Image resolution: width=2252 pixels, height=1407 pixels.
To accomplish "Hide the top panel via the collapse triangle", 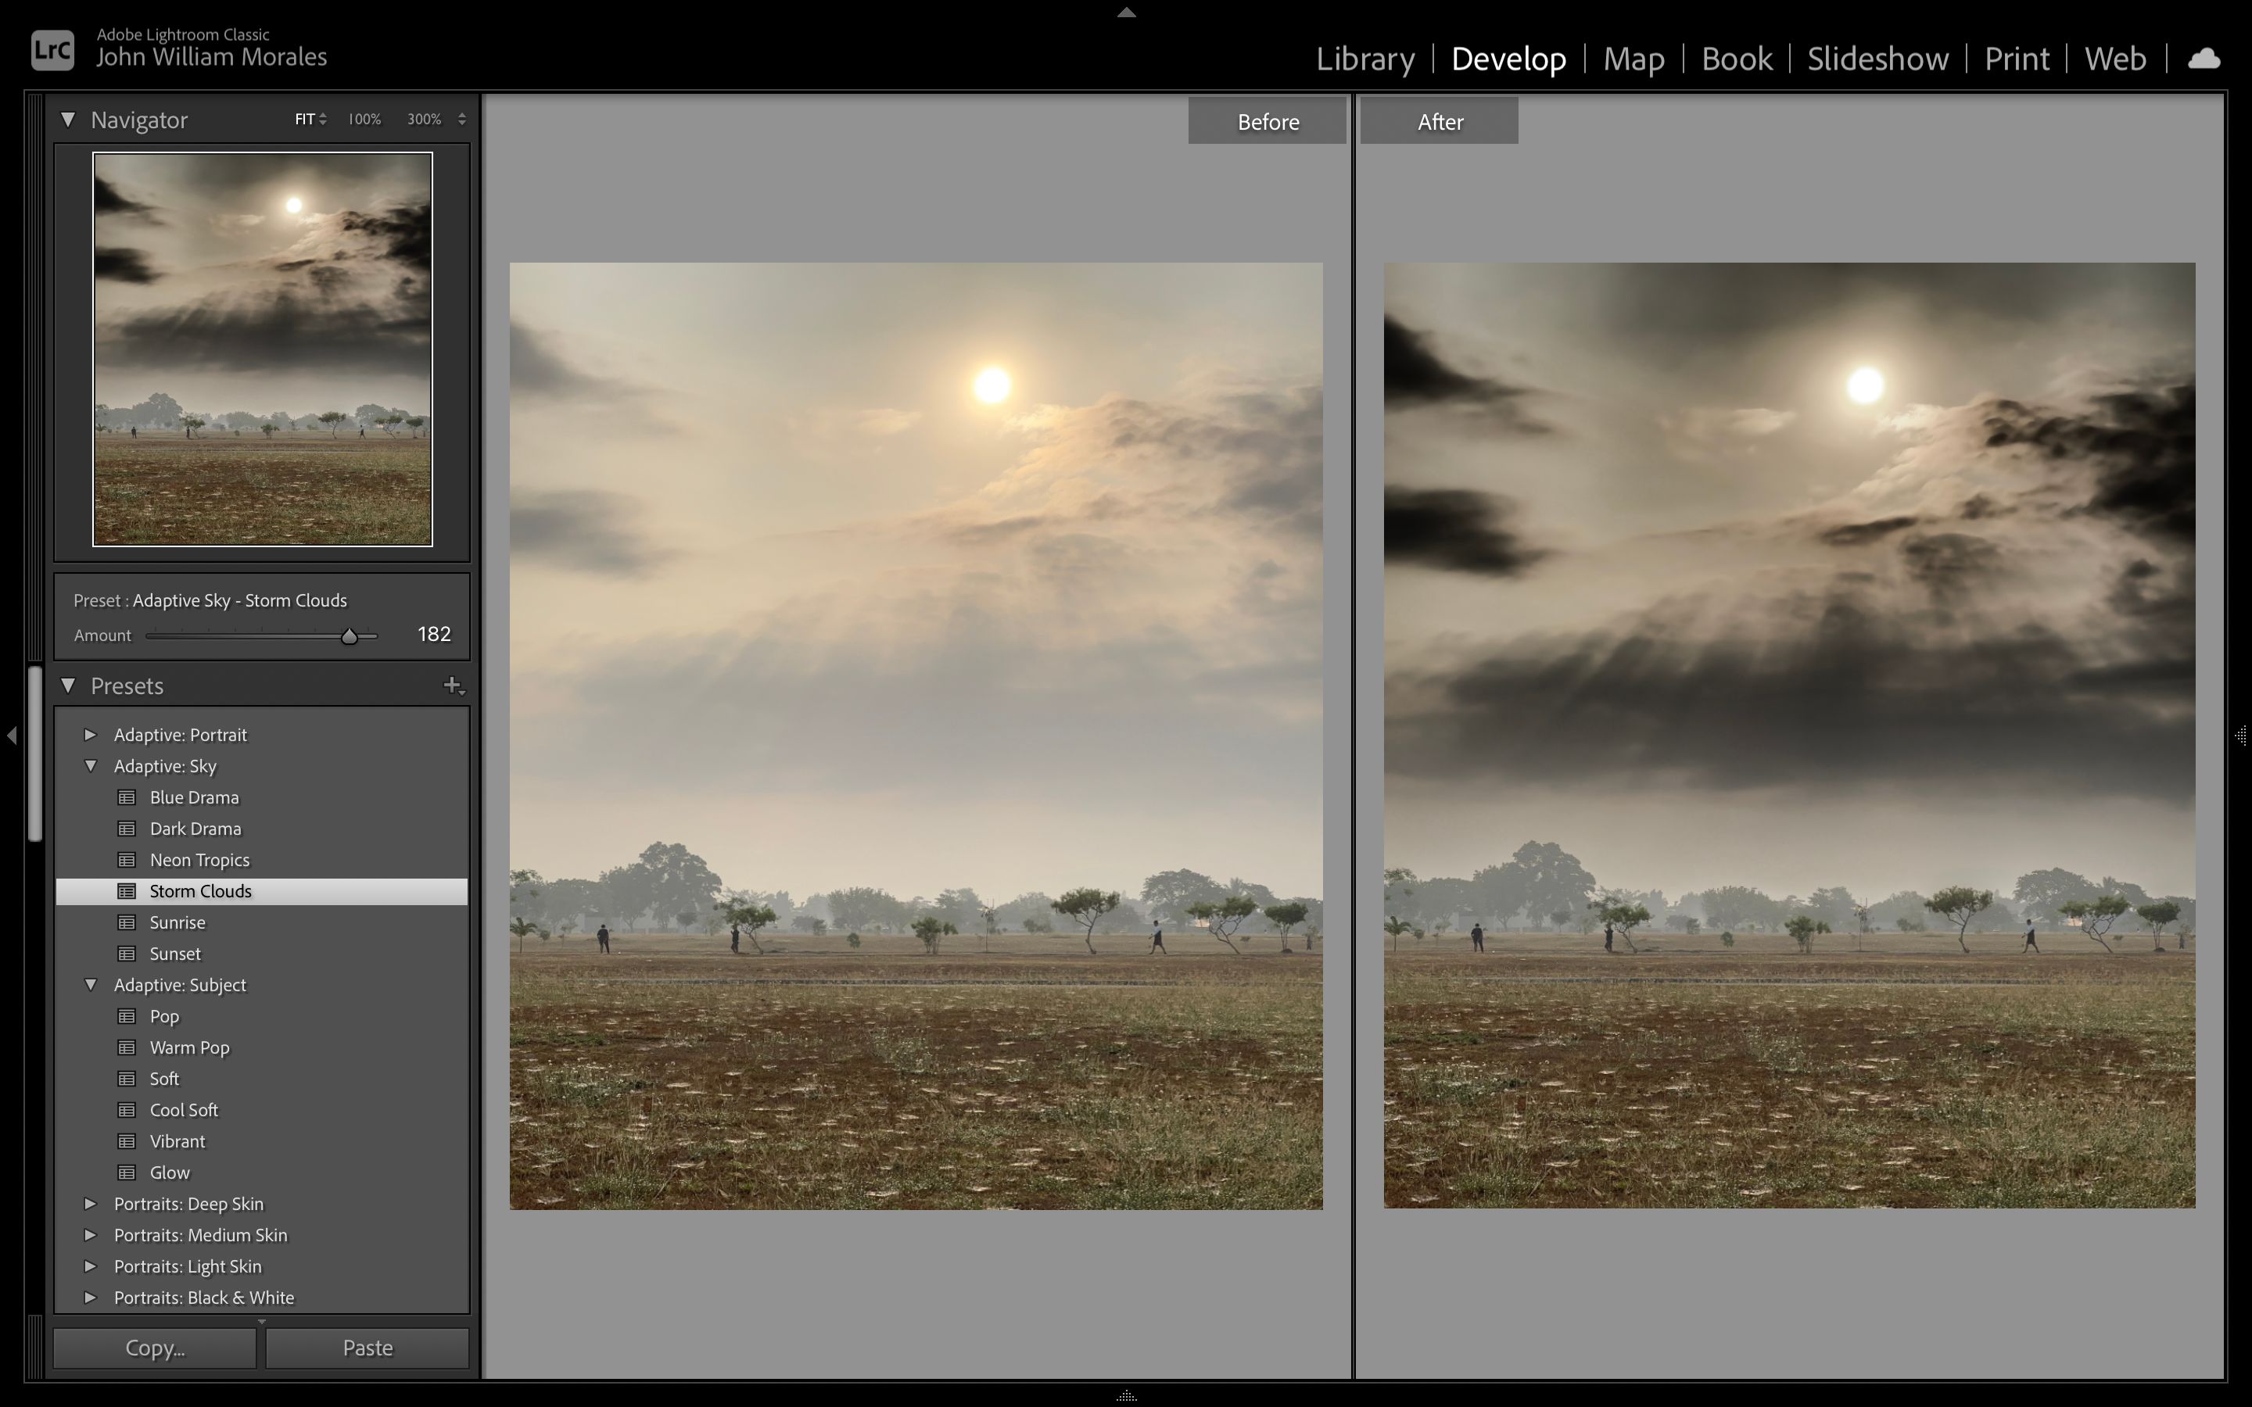I will point(1125,12).
